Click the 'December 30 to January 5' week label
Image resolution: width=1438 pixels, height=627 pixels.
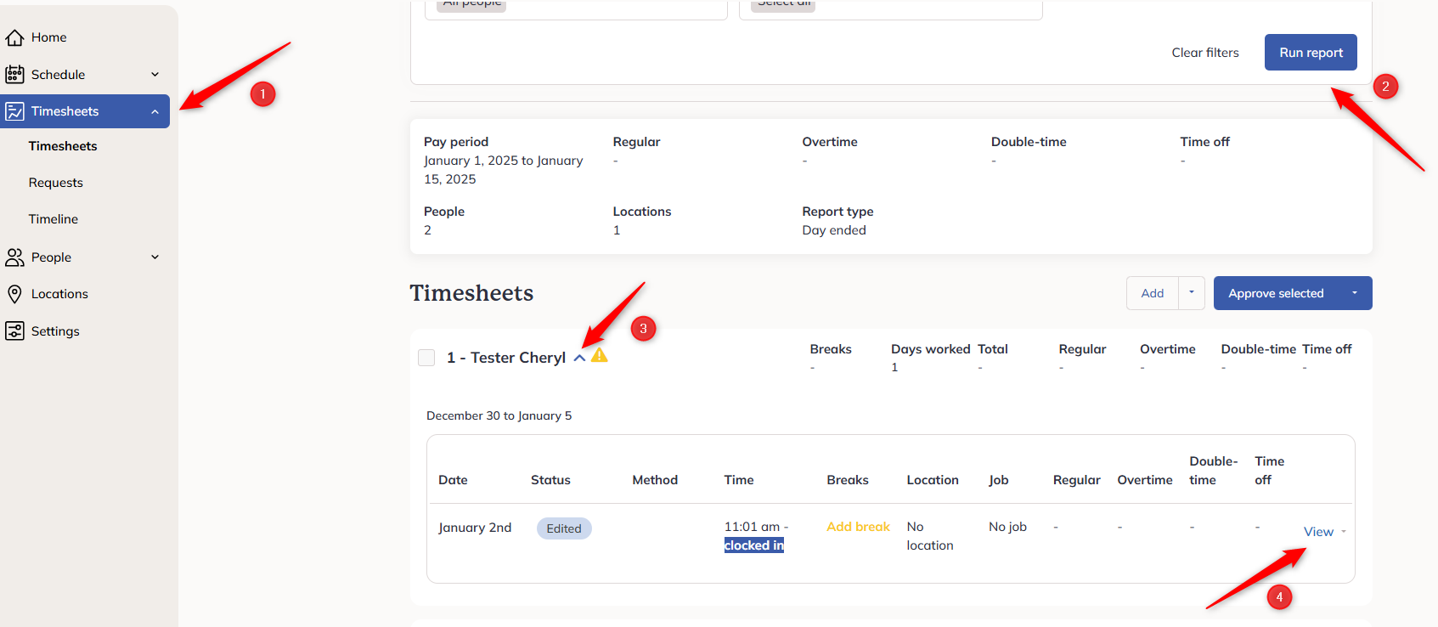499,415
